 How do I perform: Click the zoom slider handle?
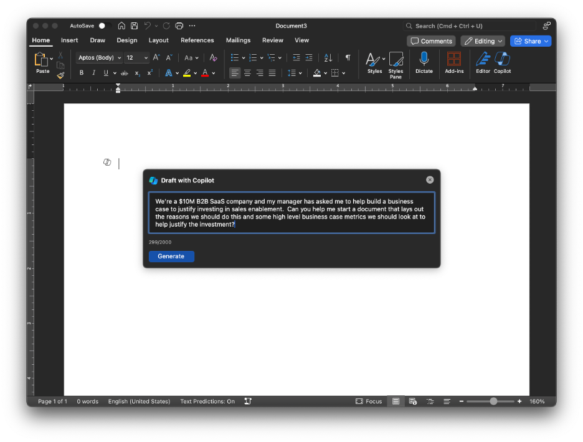pyautogui.click(x=493, y=401)
